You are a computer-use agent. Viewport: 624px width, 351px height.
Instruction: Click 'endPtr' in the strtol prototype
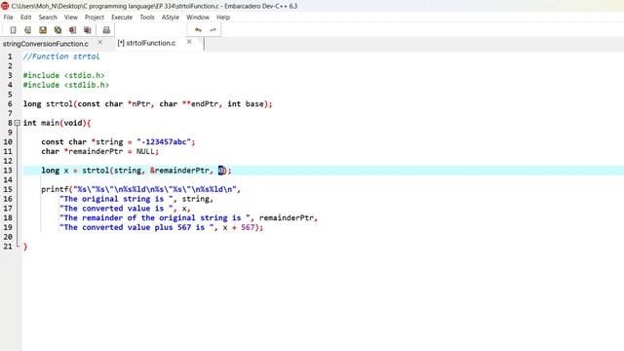(205, 104)
